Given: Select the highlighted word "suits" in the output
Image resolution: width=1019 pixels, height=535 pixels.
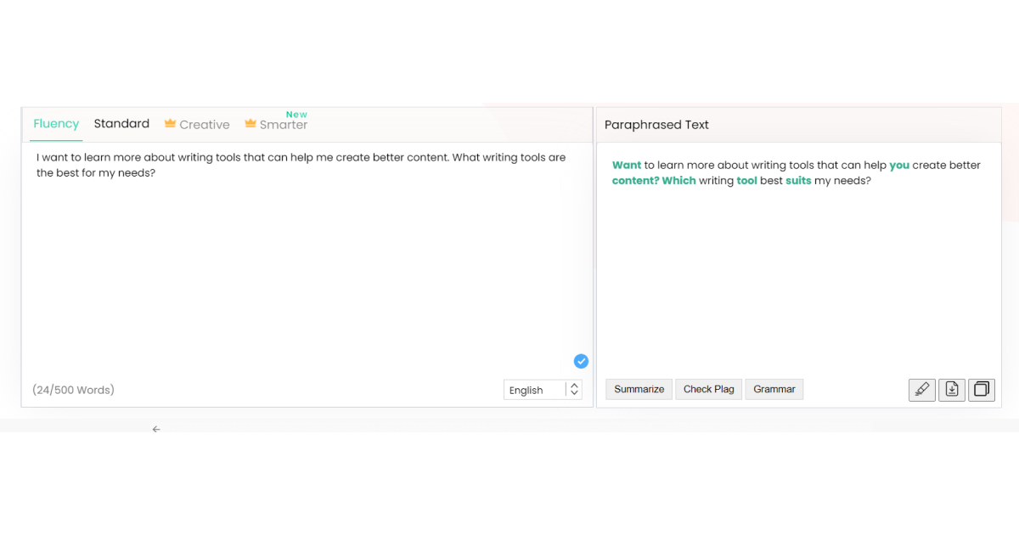Looking at the screenshot, I should [798, 181].
